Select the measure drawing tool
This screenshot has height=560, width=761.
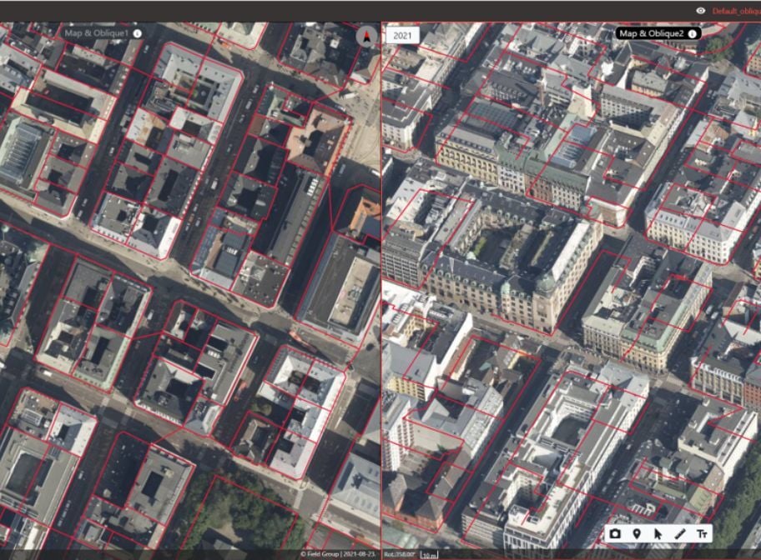tap(680, 533)
